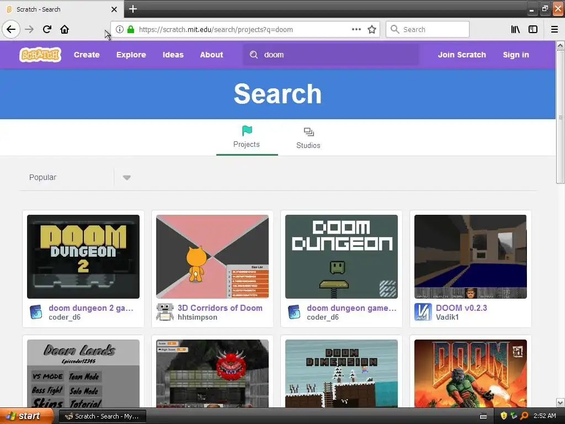
Task: Go back using browser back arrow
Action: pyautogui.click(x=11, y=29)
